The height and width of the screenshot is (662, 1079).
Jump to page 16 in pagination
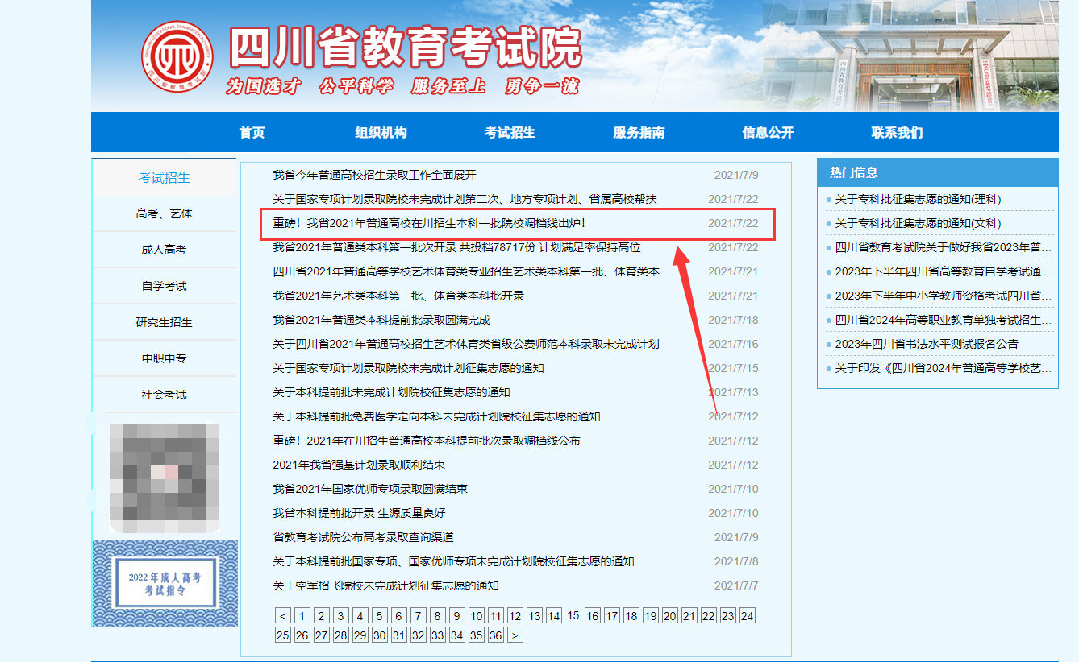point(592,616)
